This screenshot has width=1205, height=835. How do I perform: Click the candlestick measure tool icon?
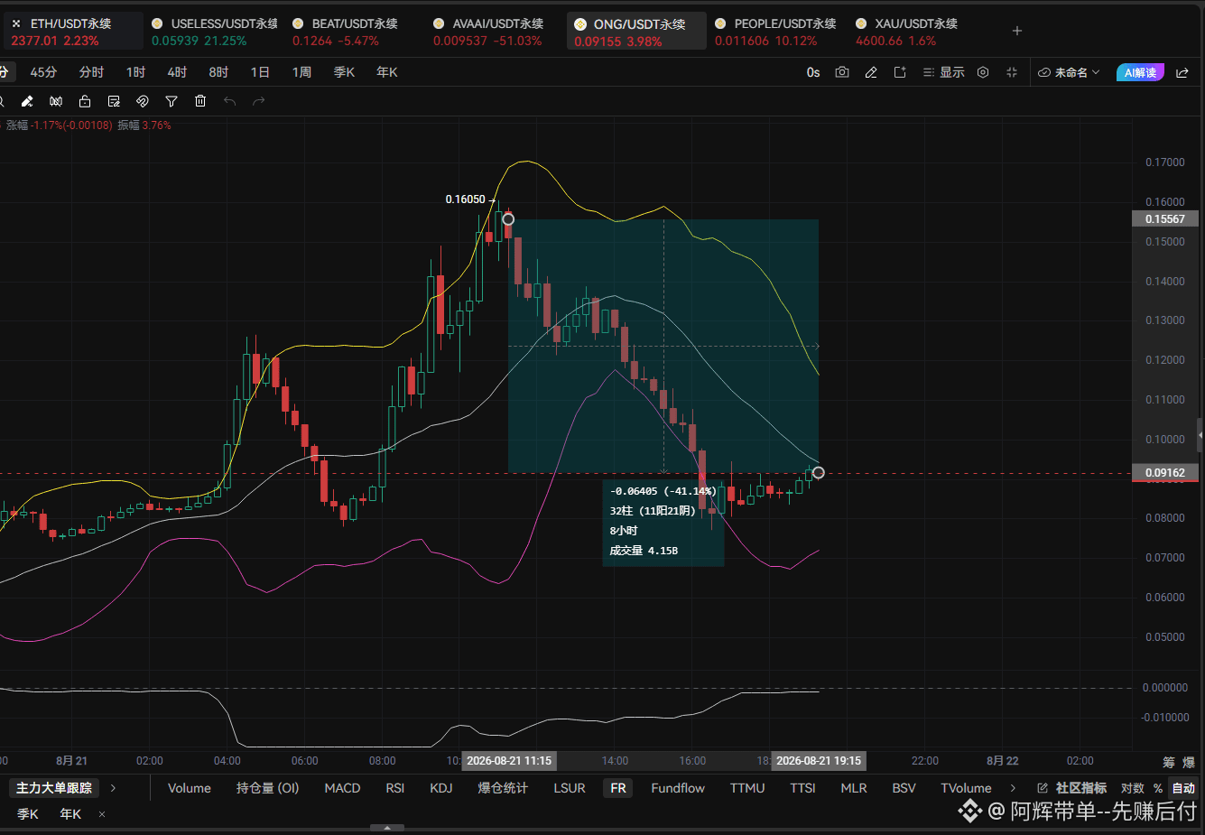pyautogui.click(x=56, y=101)
